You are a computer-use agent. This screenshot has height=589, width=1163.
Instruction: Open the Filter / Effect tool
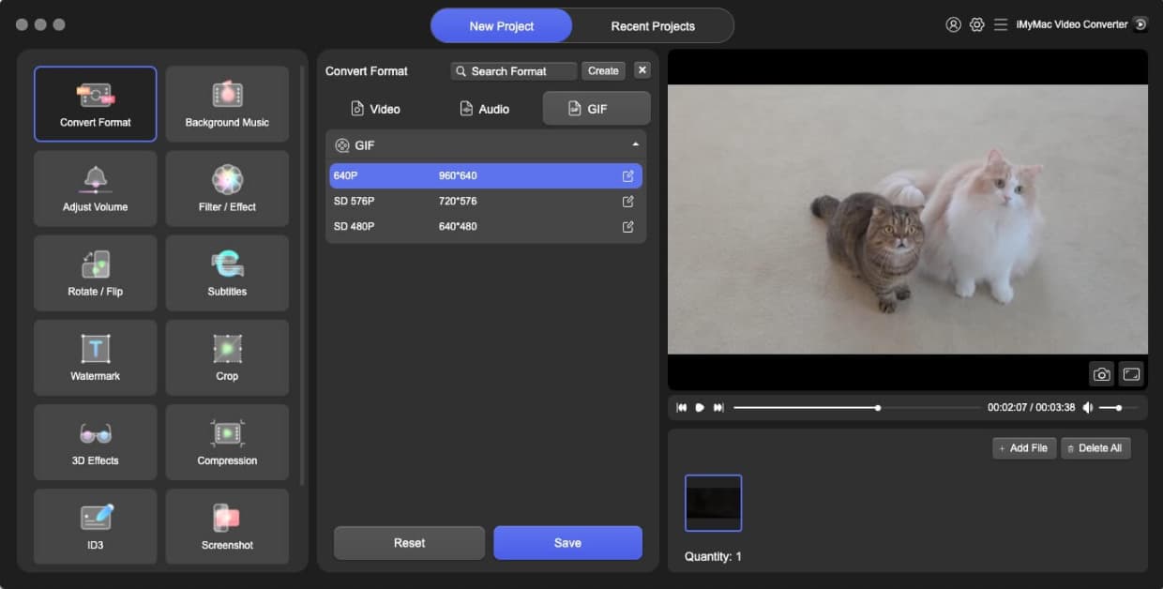pyautogui.click(x=227, y=188)
